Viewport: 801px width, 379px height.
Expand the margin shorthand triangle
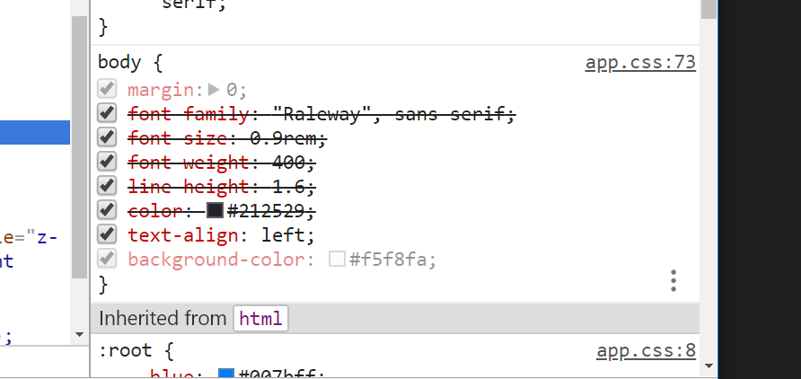coord(214,90)
